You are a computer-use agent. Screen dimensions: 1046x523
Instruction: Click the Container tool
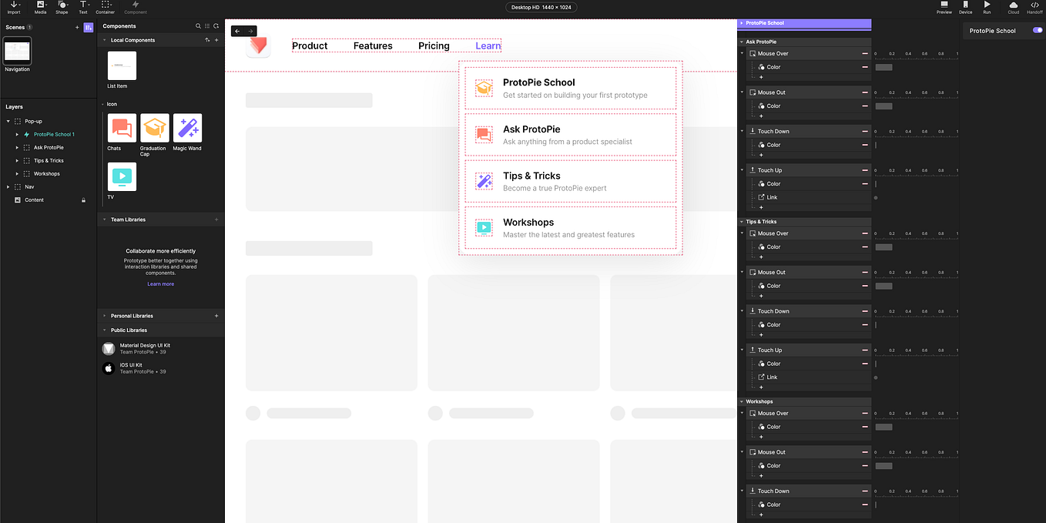105,8
